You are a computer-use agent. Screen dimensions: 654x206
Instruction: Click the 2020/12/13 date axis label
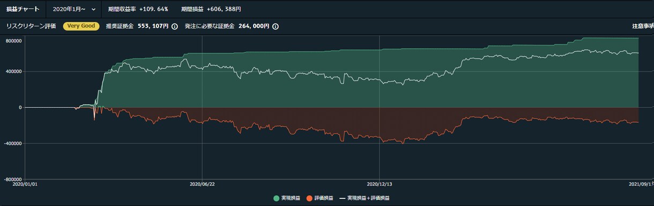(x=380, y=183)
